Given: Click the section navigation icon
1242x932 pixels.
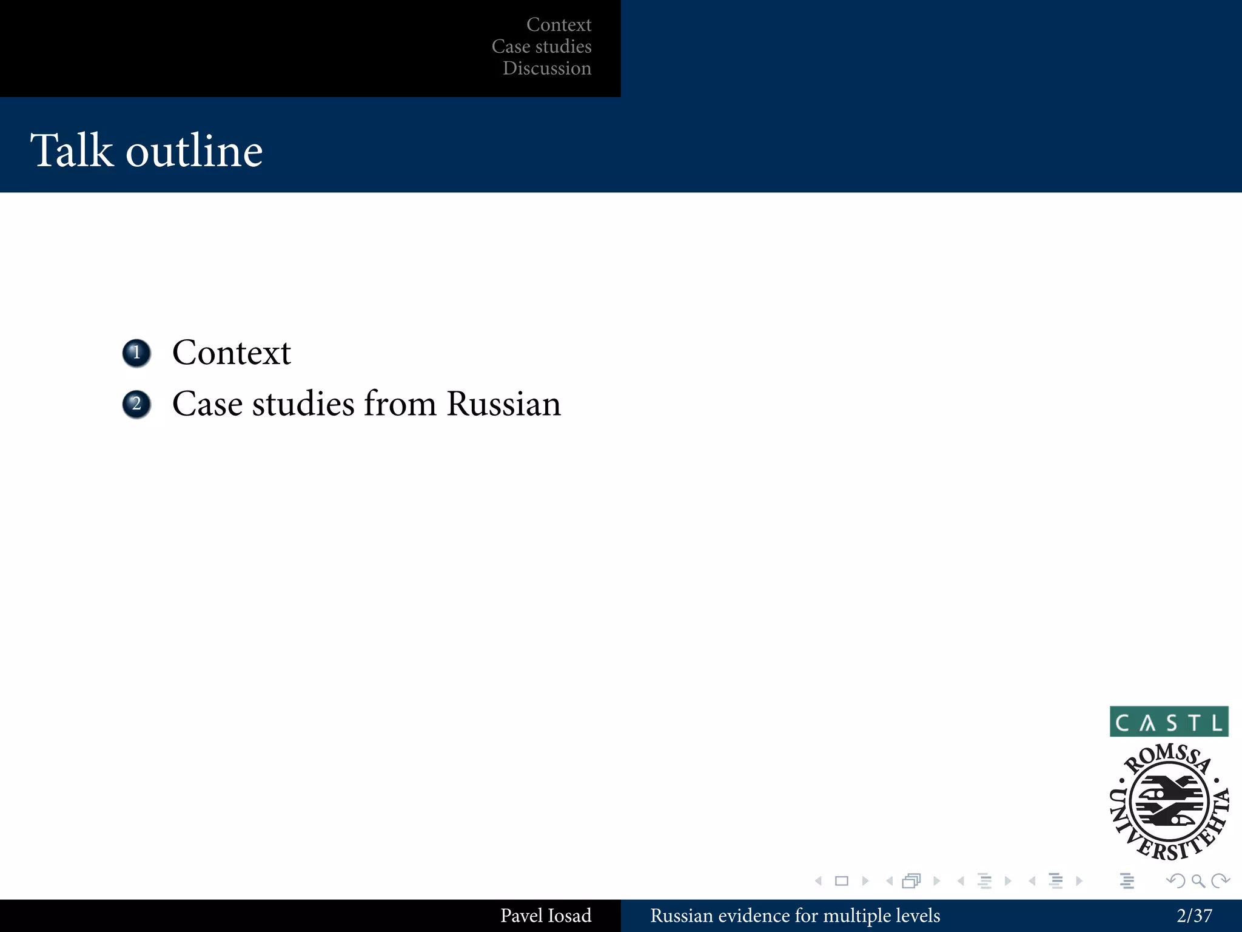Looking at the screenshot, I should (x=1056, y=881).
